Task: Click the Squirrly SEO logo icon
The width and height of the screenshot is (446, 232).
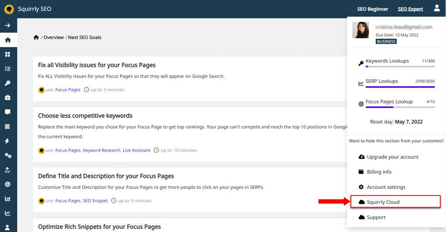Action: [9, 9]
